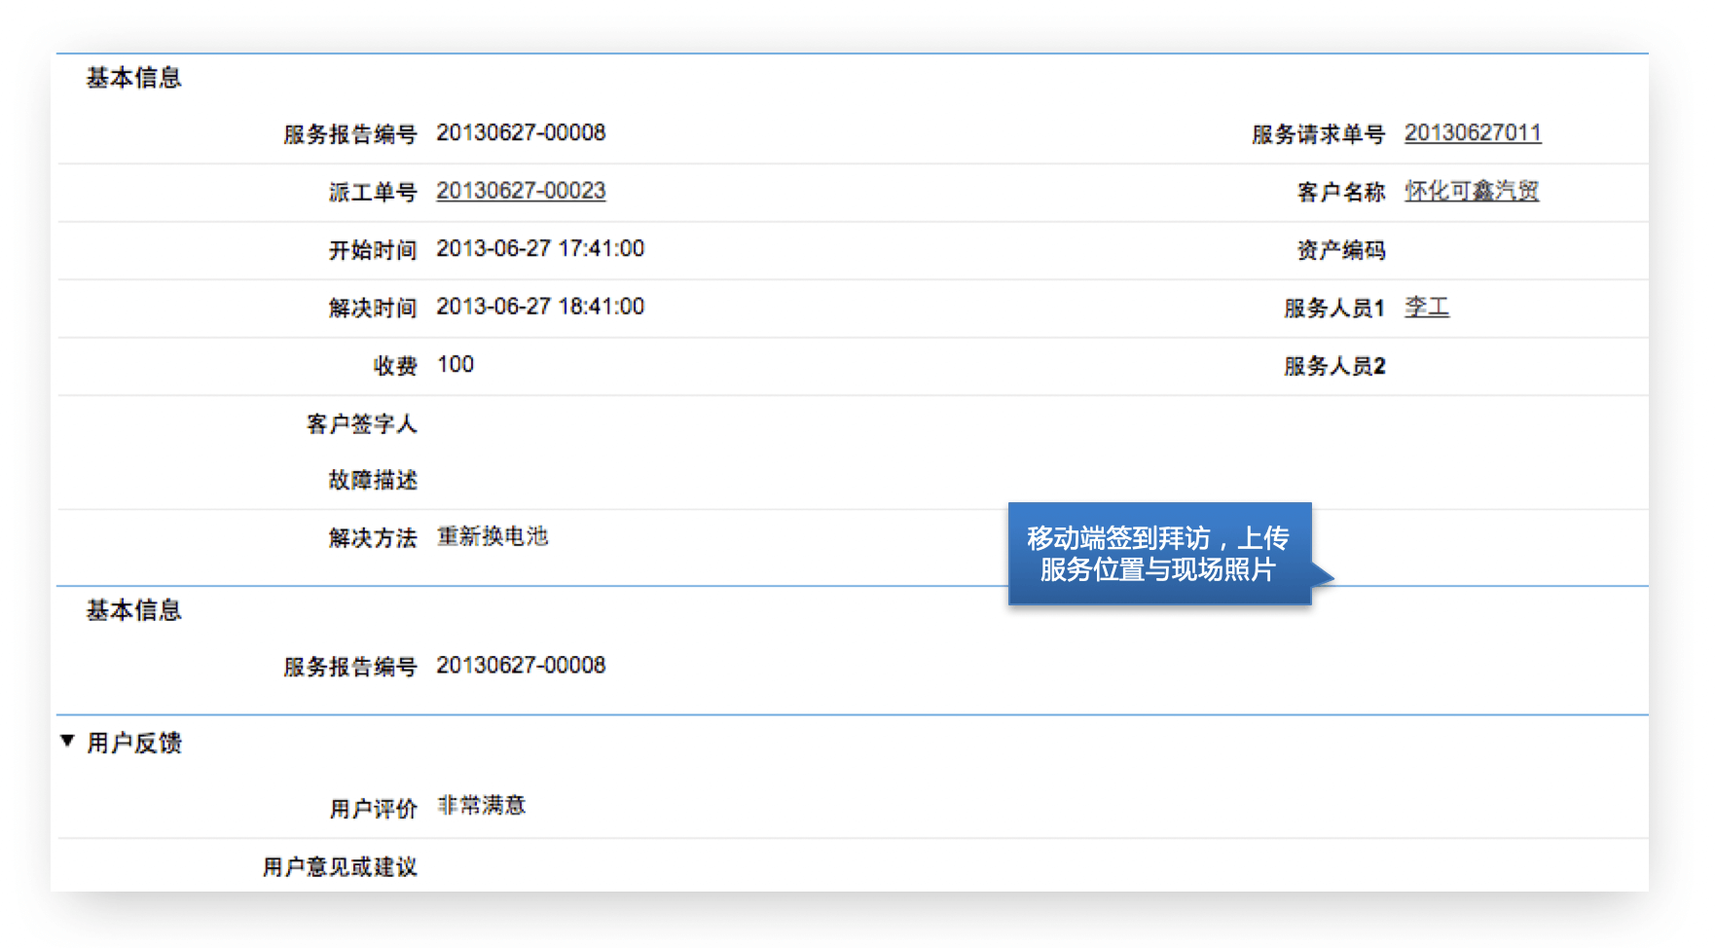
Task: Select the 解决方法 value 重新换电池
Action: (493, 536)
